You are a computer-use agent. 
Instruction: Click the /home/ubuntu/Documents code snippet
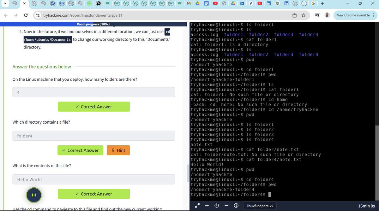click(48, 39)
